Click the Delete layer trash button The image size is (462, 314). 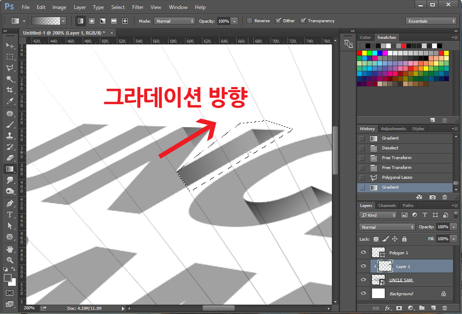pos(445,308)
